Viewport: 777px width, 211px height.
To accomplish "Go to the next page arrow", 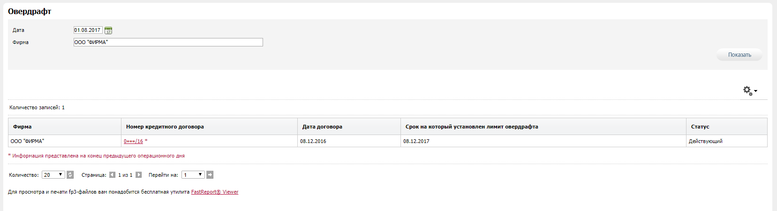I will pyautogui.click(x=139, y=175).
